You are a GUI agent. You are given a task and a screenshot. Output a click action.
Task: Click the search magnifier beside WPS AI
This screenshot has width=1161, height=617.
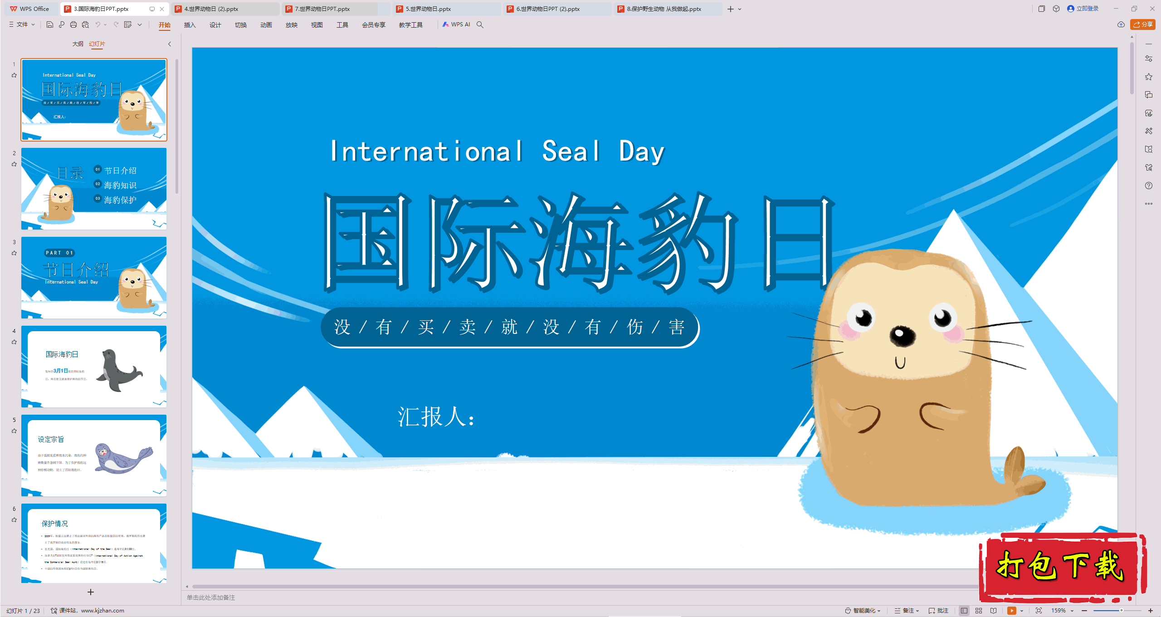coord(480,24)
